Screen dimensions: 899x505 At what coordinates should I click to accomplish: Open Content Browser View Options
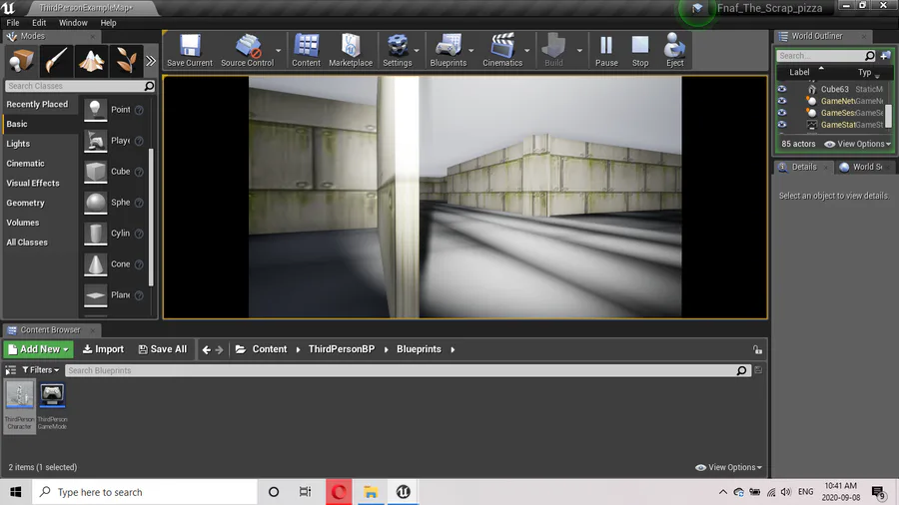tap(729, 467)
